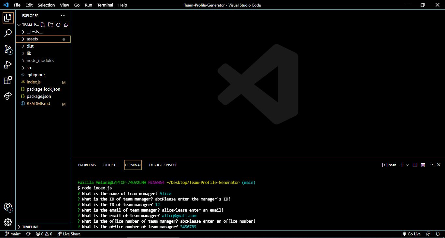Show errors and warnings count in status bar
The height and width of the screenshot is (238, 445).
[44, 234]
